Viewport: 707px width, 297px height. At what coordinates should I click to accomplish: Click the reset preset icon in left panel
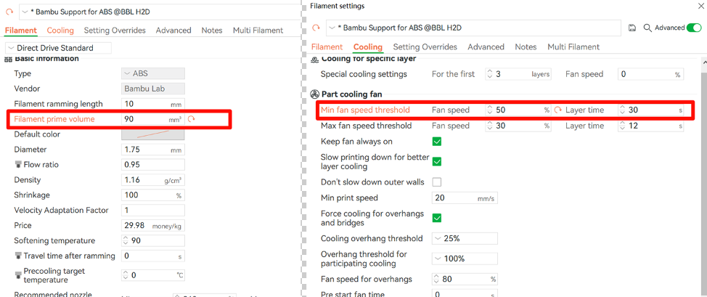click(x=9, y=12)
